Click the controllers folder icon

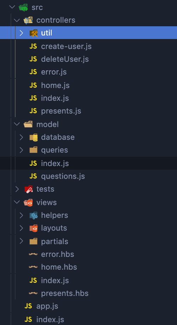coord(28,20)
